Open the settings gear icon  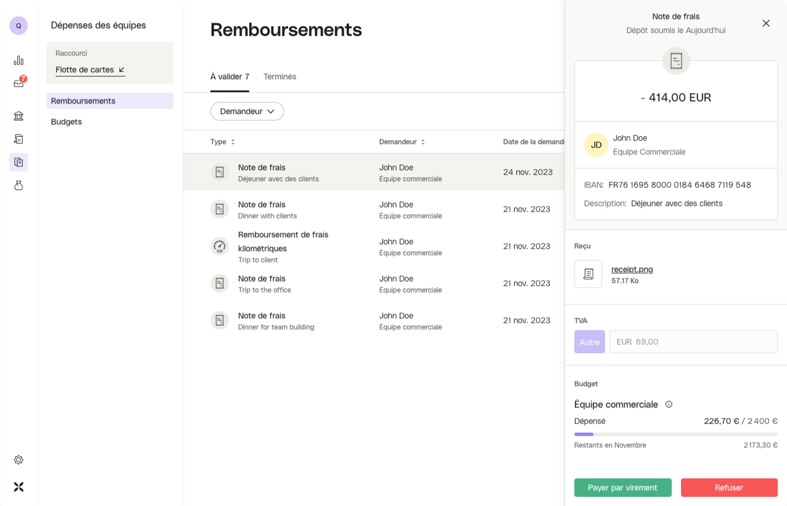click(x=19, y=460)
